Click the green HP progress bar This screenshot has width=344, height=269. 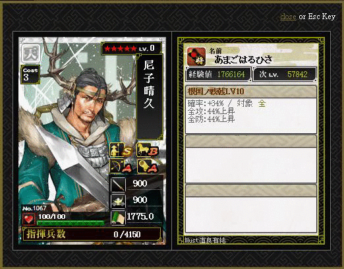71,223
